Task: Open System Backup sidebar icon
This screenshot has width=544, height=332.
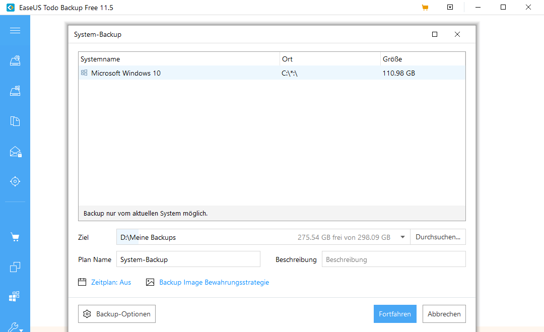Action: [x=15, y=91]
